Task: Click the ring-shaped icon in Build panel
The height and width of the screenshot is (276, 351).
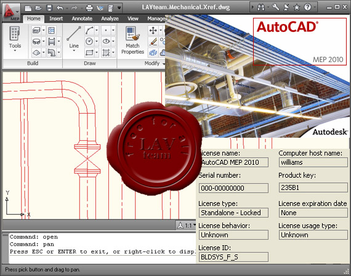Action: pos(36,42)
